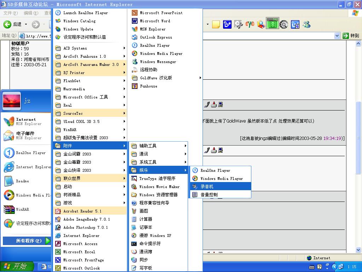Click the jz user picture
The image size is (362, 272).
coord(12,101)
